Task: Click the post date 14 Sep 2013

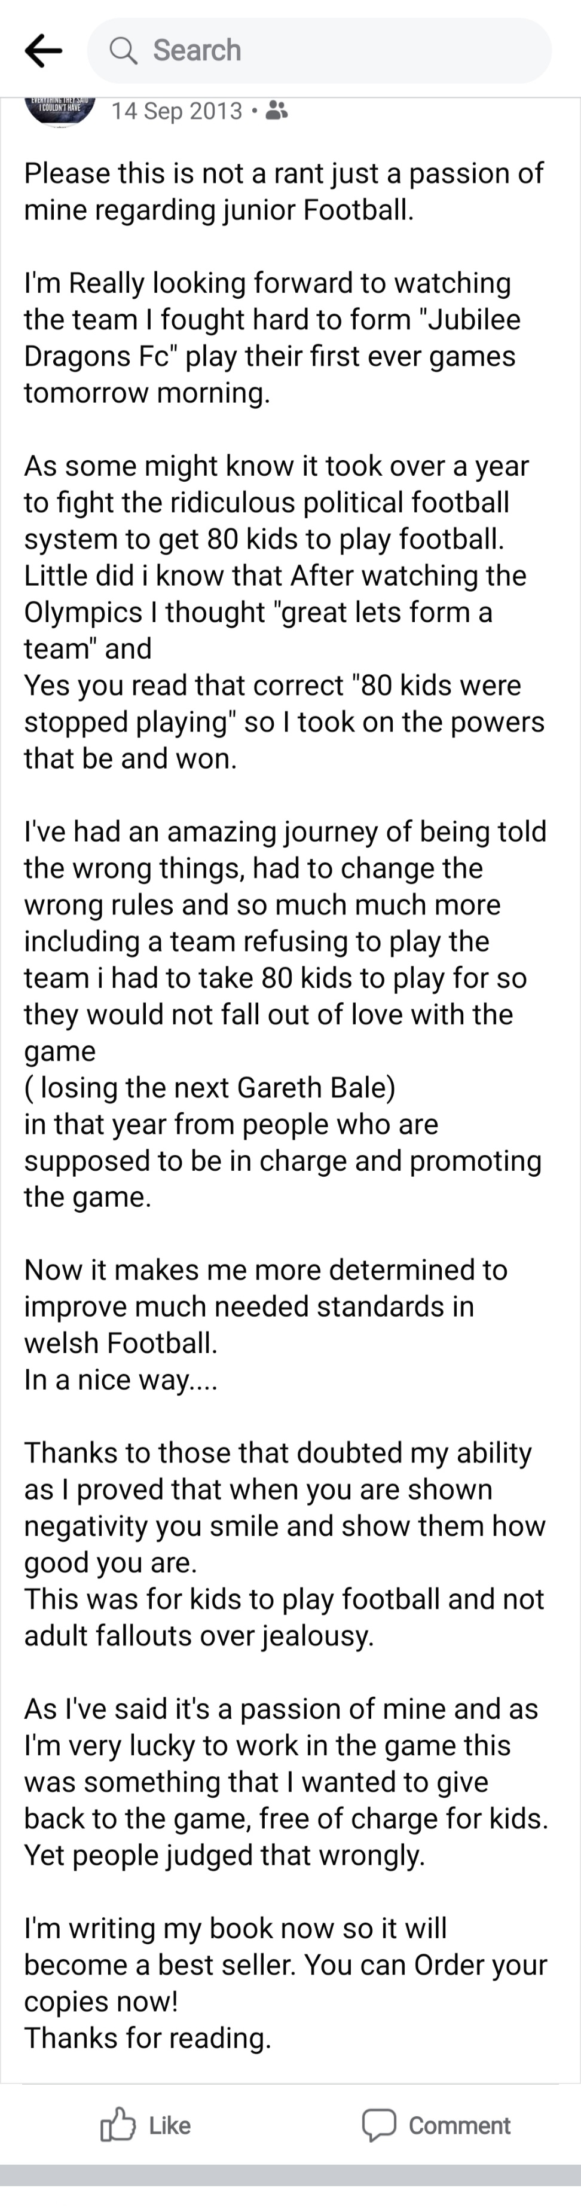Action: point(176,111)
